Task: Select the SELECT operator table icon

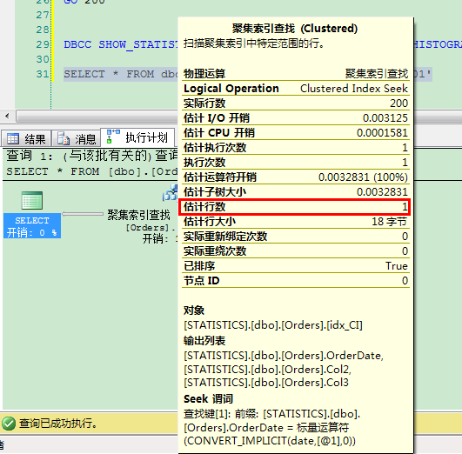Action: 32,200
